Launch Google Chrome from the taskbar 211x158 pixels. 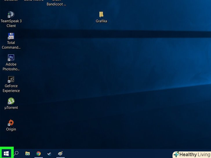[39, 153]
